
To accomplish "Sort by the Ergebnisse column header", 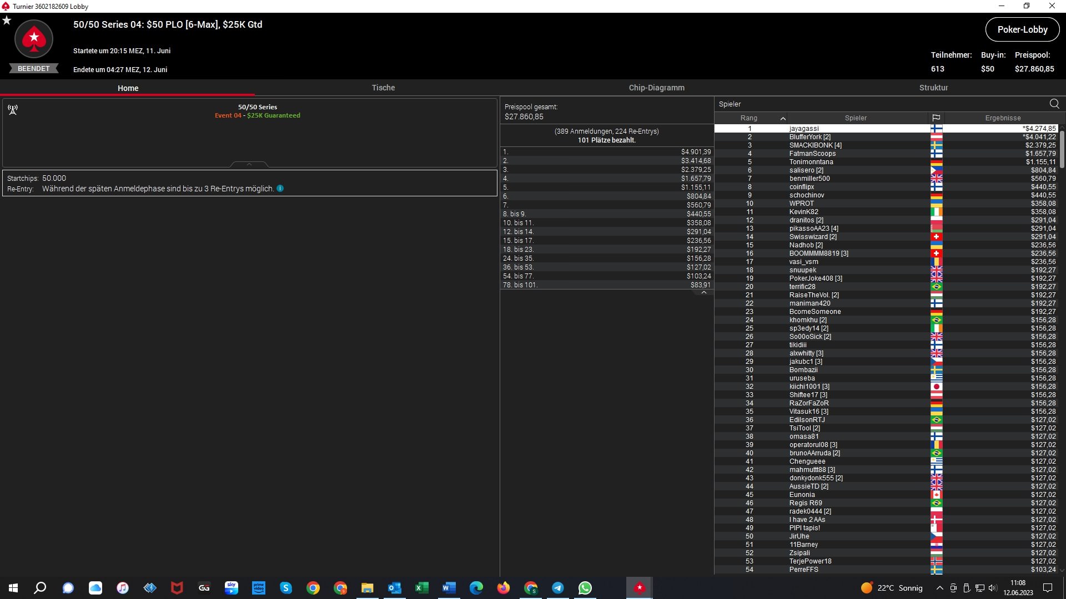I will [1003, 118].
